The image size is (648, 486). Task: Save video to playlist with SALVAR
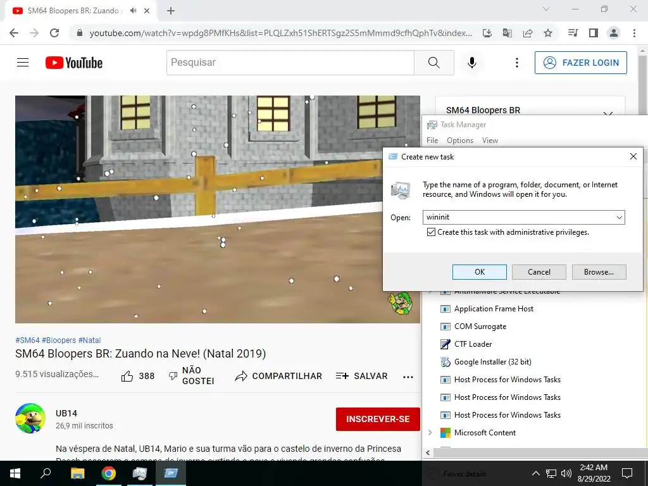coord(361,376)
